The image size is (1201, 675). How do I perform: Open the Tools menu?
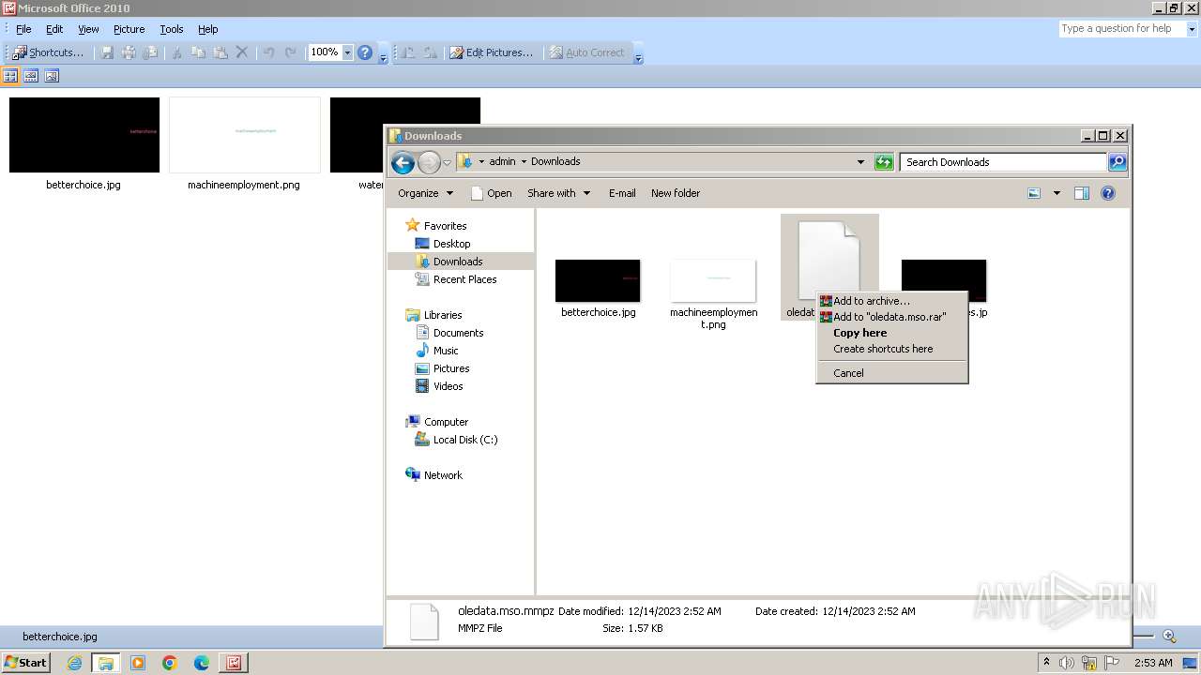172,29
